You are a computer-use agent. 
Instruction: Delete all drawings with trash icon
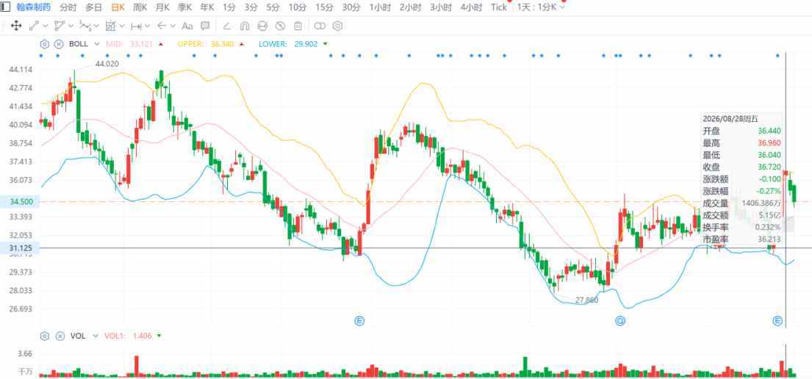coord(298,26)
